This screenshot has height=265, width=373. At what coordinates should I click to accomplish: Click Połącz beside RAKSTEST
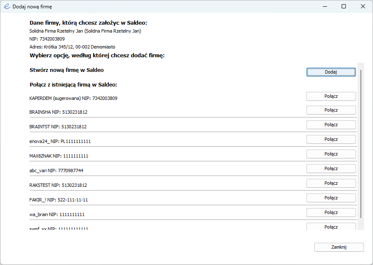click(331, 183)
